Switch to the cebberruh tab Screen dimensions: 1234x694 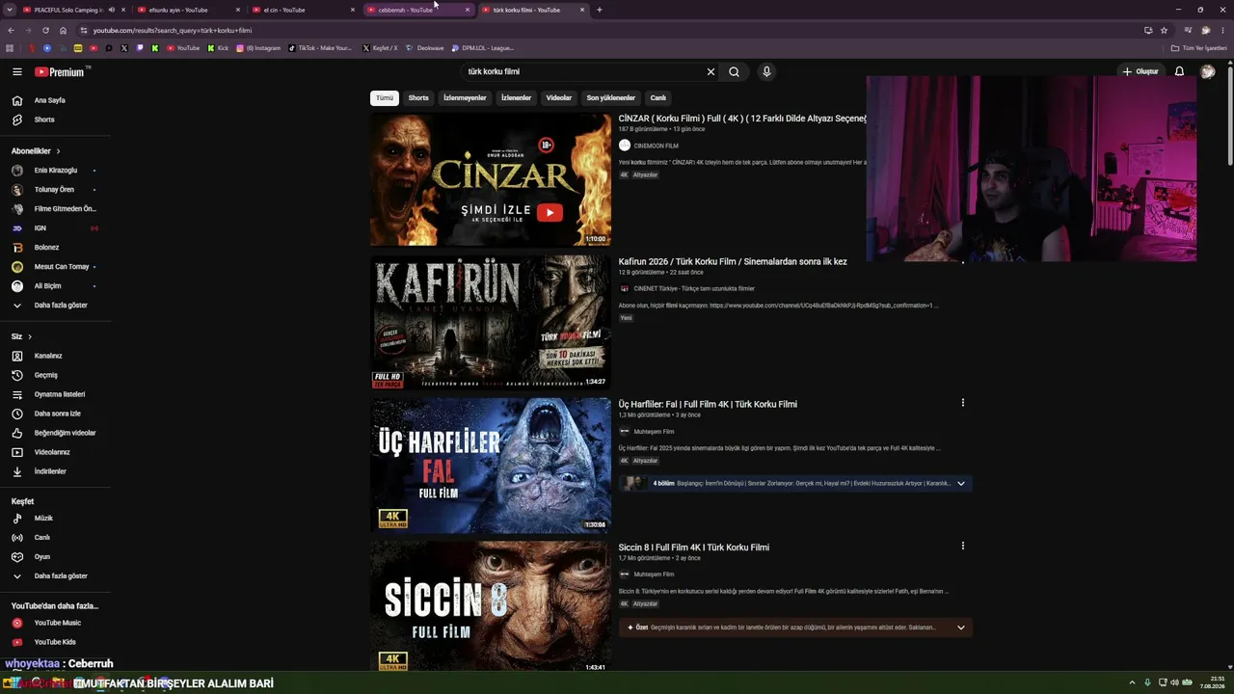(416, 10)
